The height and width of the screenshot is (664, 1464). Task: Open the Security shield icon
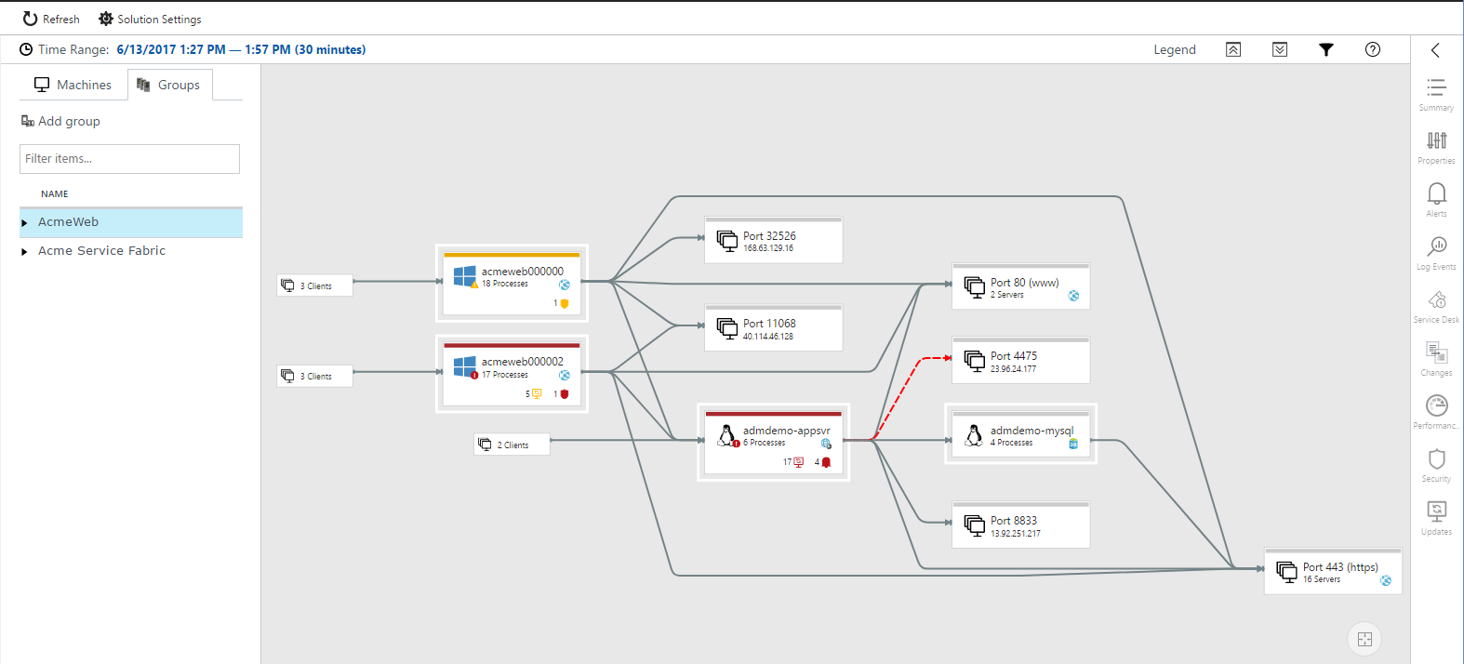point(1436,460)
